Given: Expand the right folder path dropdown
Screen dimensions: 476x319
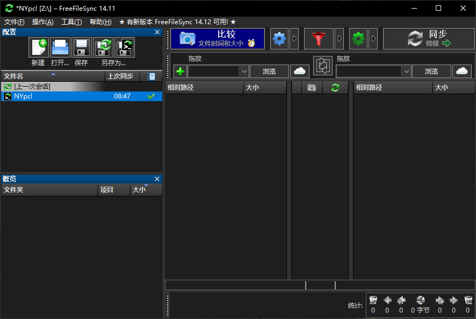Looking at the screenshot, I should pos(407,72).
